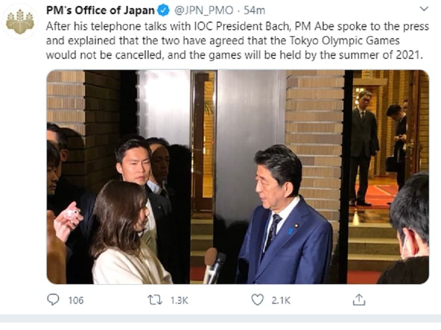Open the share tweet icon
The height and width of the screenshot is (330, 441).
tap(359, 299)
